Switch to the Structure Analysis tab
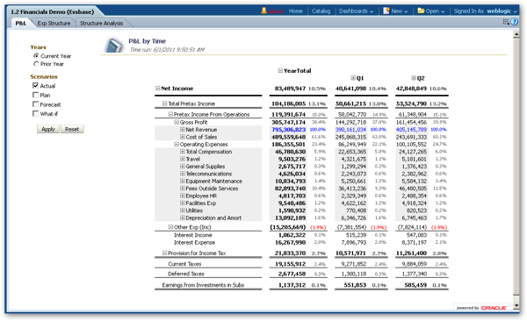Viewport: 527px width, 321px height. click(x=102, y=23)
